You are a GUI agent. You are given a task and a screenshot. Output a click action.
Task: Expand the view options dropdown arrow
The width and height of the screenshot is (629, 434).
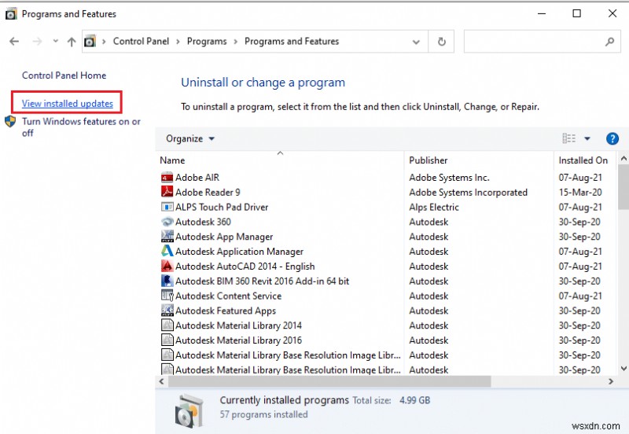(x=587, y=139)
